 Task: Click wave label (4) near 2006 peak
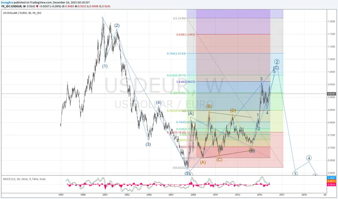click(158, 102)
